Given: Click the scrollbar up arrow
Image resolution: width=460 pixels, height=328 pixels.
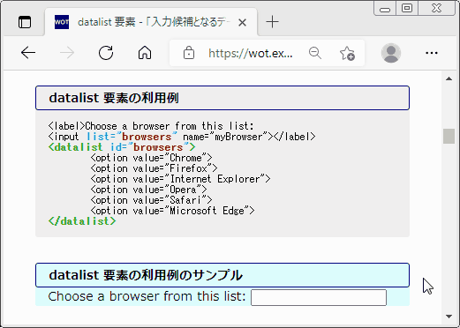Looking at the screenshot, I should (x=449, y=78).
